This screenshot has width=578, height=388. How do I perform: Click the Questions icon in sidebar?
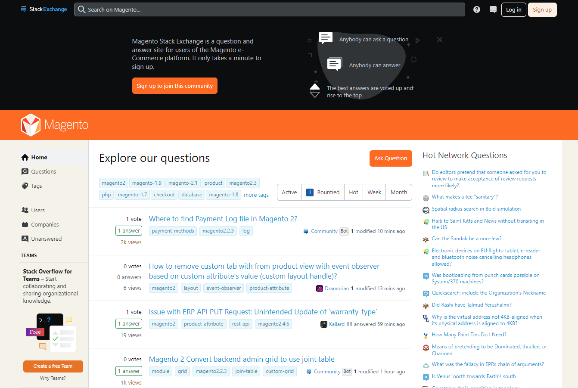(x=25, y=171)
